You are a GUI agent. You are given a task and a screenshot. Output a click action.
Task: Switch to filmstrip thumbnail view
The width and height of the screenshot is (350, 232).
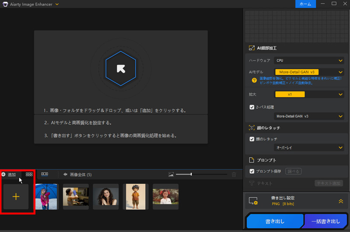pos(45,174)
